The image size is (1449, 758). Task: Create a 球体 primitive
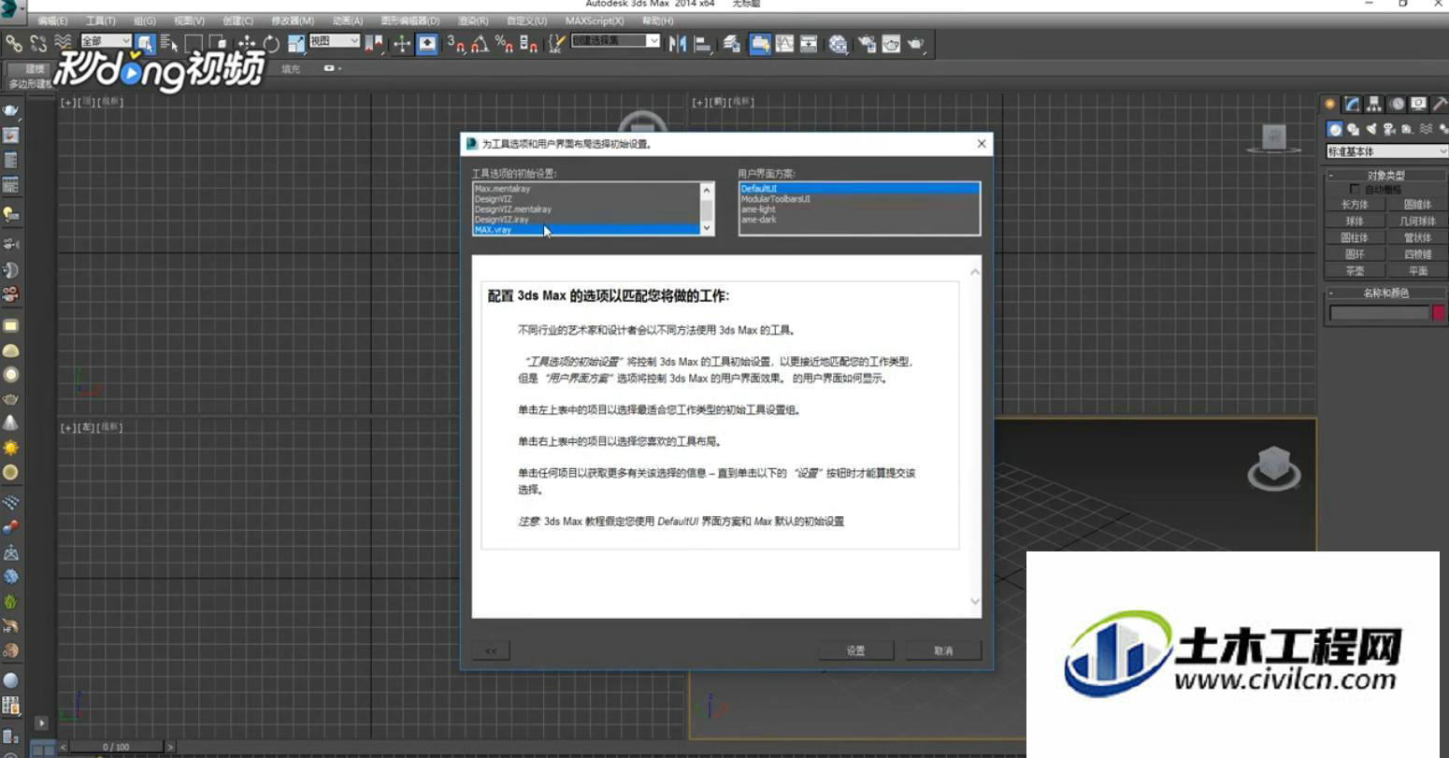tap(1355, 222)
